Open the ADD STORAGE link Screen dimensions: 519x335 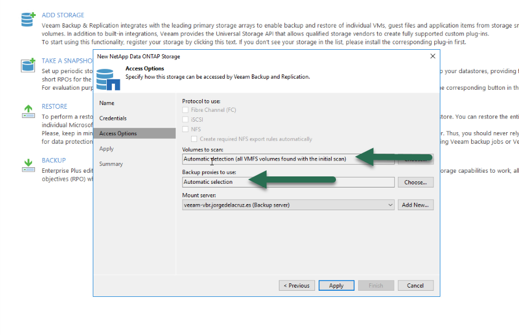[x=63, y=15]
